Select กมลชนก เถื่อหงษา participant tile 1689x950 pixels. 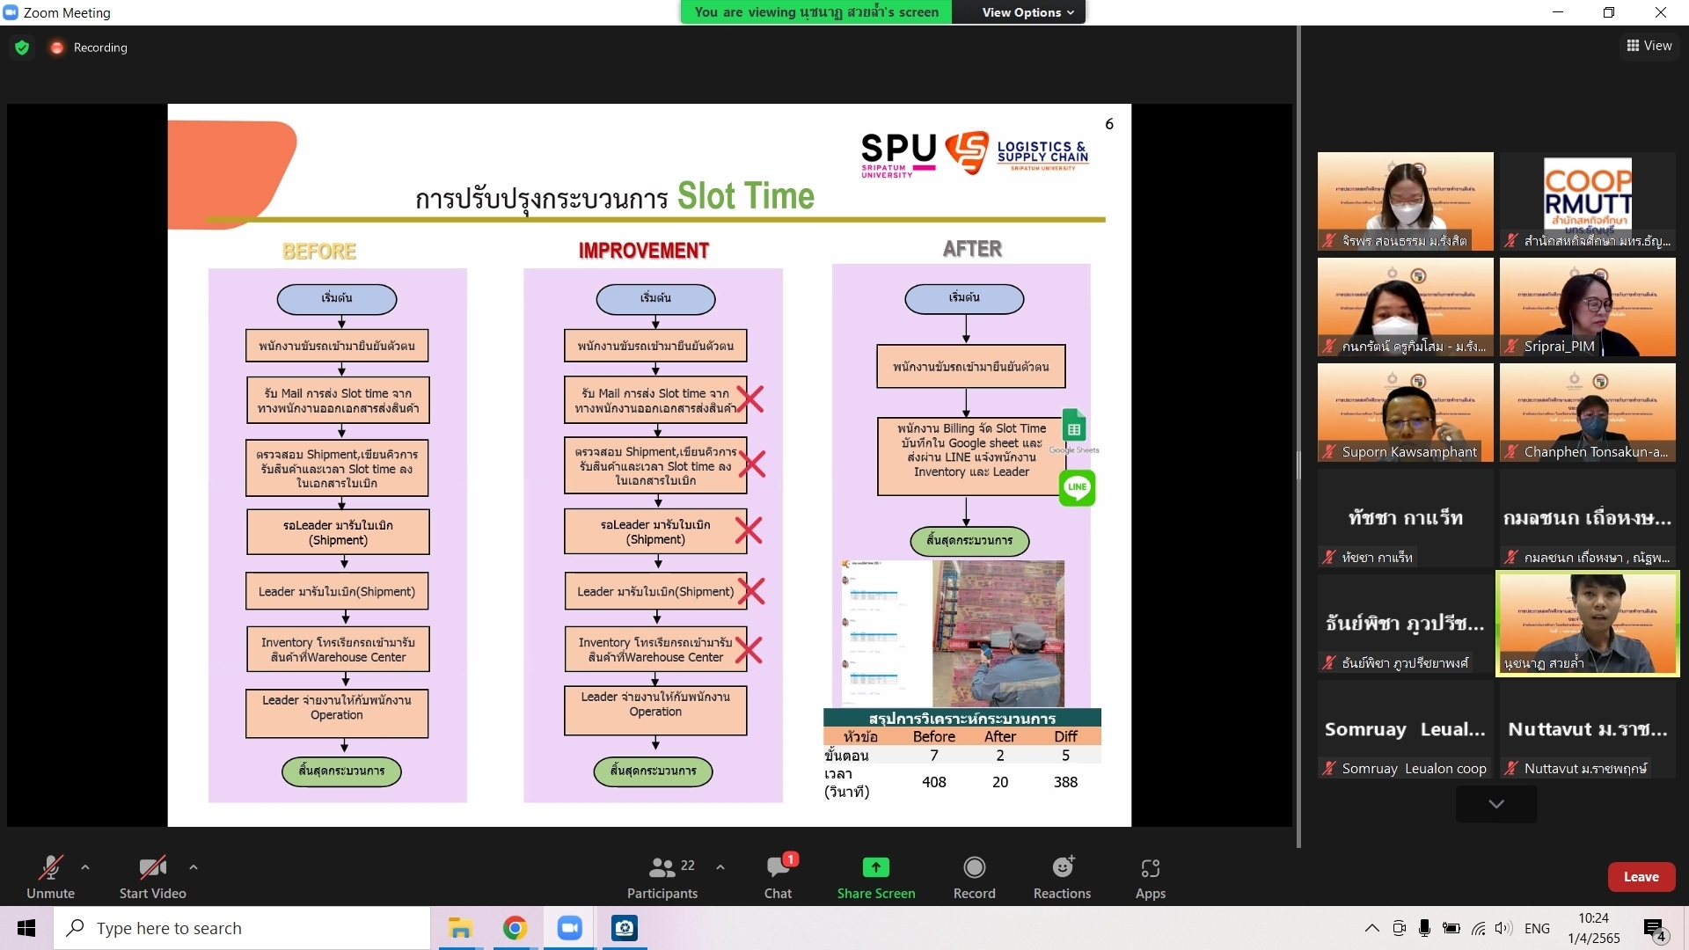(x=1587, y=518)
